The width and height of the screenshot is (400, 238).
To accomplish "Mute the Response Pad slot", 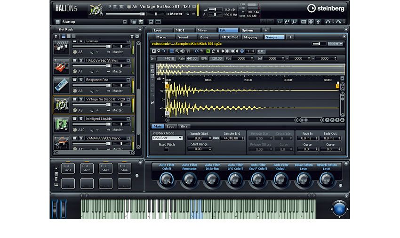I will [74, 80].
